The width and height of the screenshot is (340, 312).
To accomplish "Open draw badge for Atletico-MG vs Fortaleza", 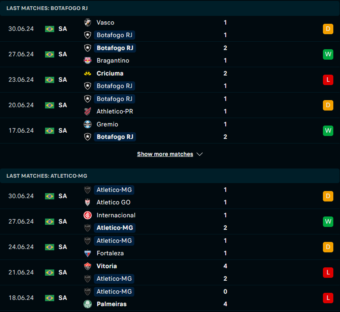I will pyautogui.click(x=328, y=247).
